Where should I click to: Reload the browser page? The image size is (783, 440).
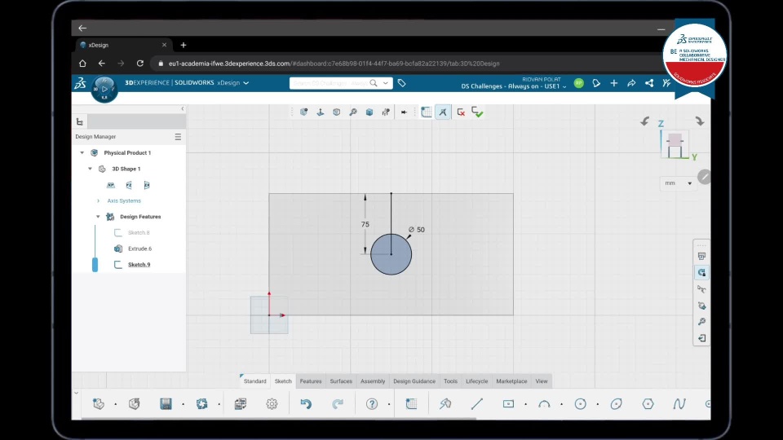tap(139, 64)
